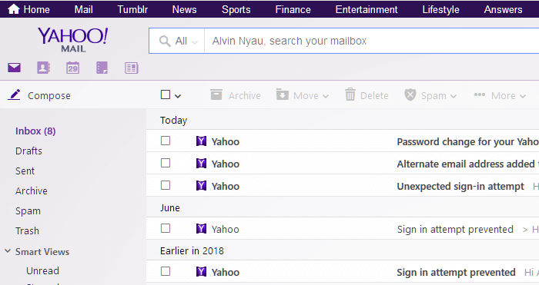Click the Move folder icon in toolbar

[283, 94]
